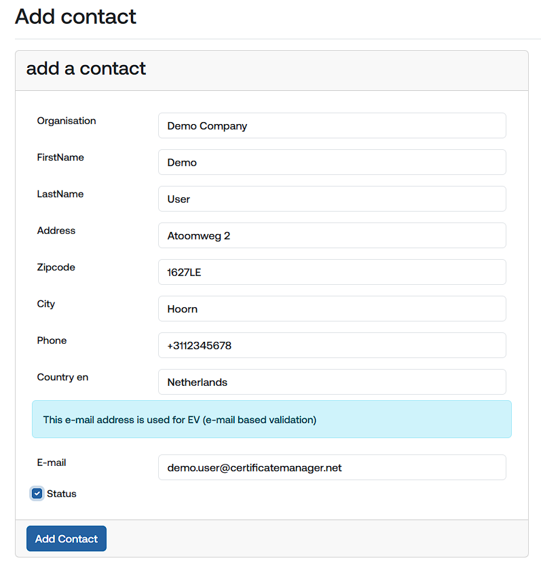Click the Country en label
541x567 pixels.
click(62, 377)
